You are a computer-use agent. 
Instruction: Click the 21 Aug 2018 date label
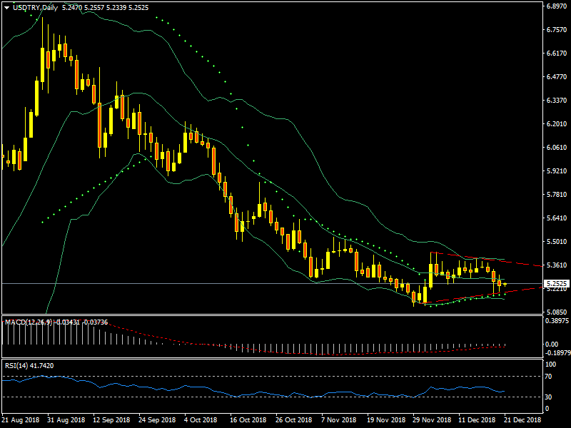tap(19, 421)
